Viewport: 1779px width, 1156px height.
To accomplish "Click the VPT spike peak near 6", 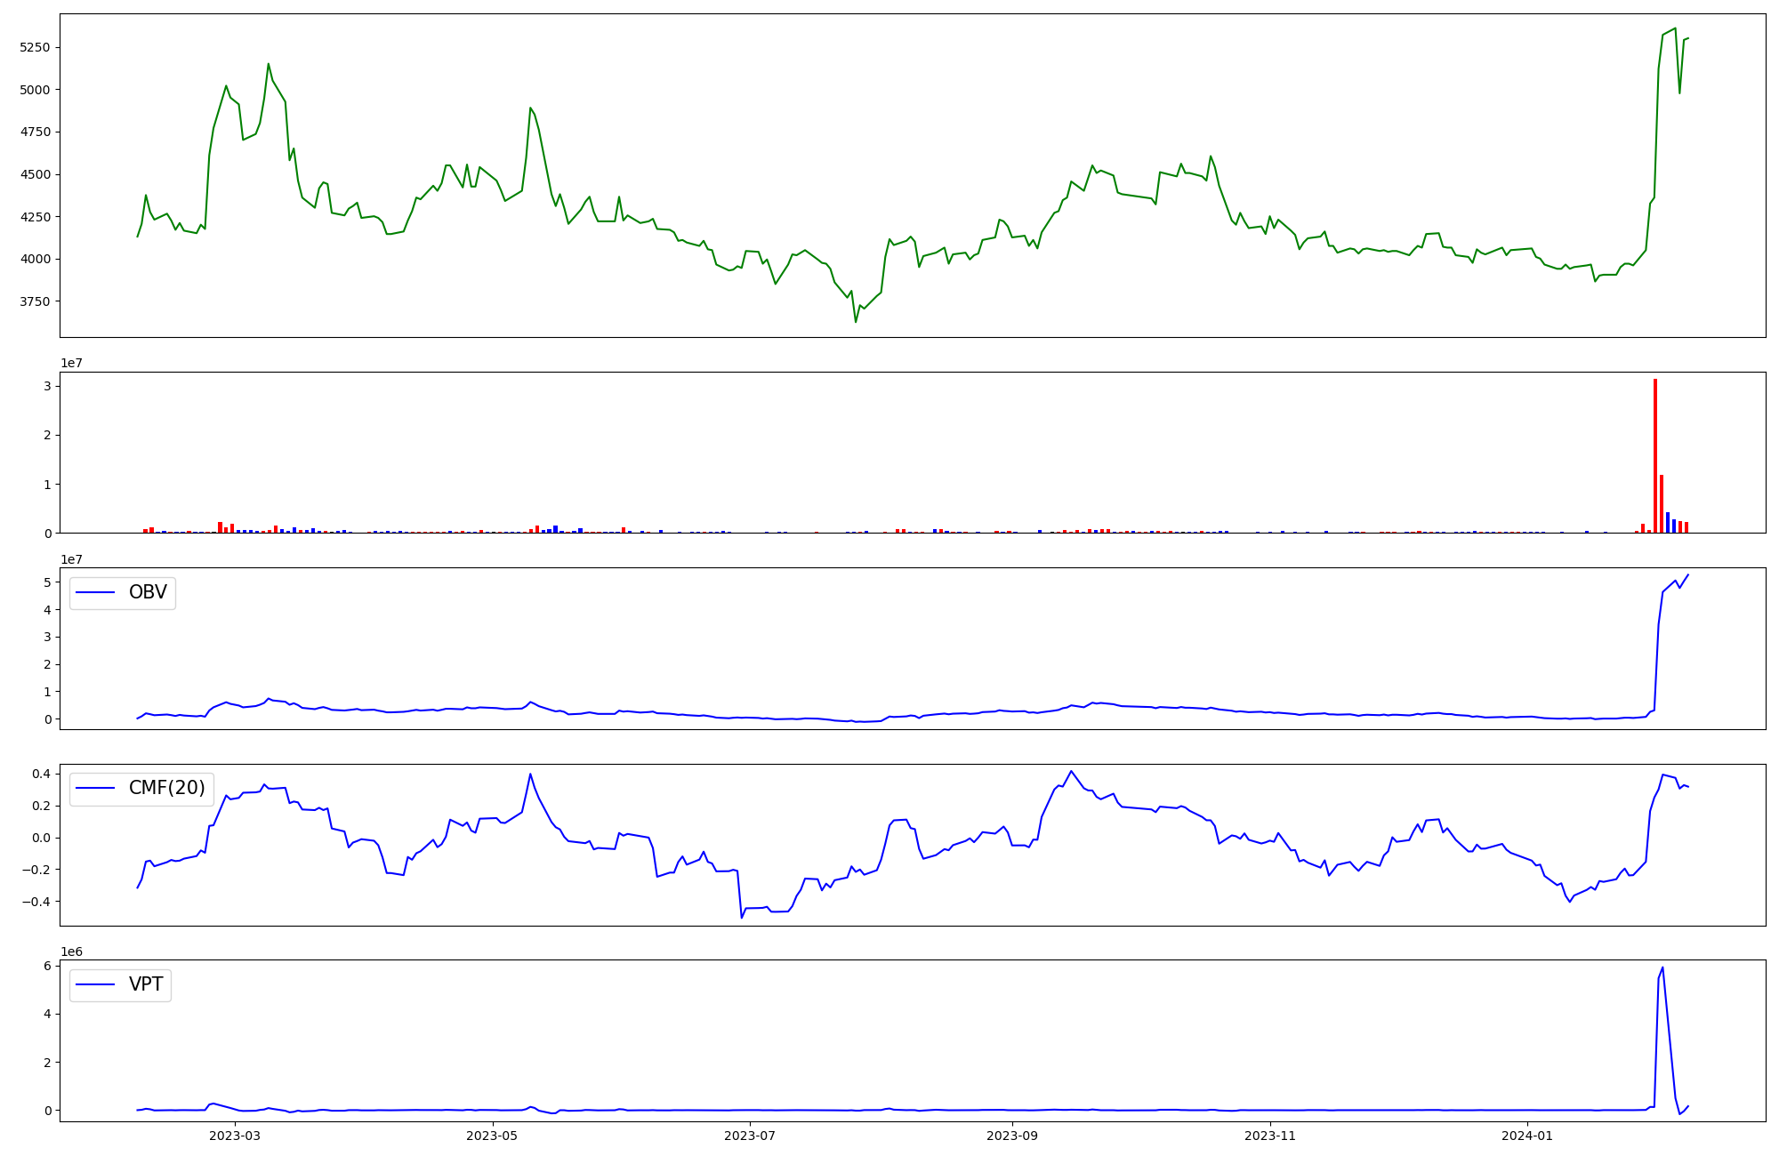I will tap(1662, 967).
